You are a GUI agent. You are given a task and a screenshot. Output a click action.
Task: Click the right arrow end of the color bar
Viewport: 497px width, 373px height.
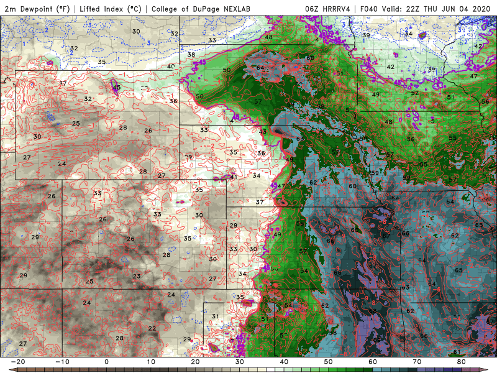(484, 370)
